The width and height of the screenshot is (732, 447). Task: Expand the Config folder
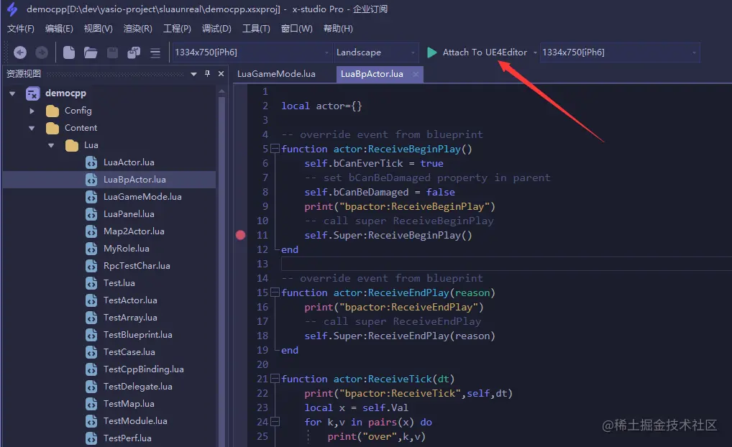32,111
